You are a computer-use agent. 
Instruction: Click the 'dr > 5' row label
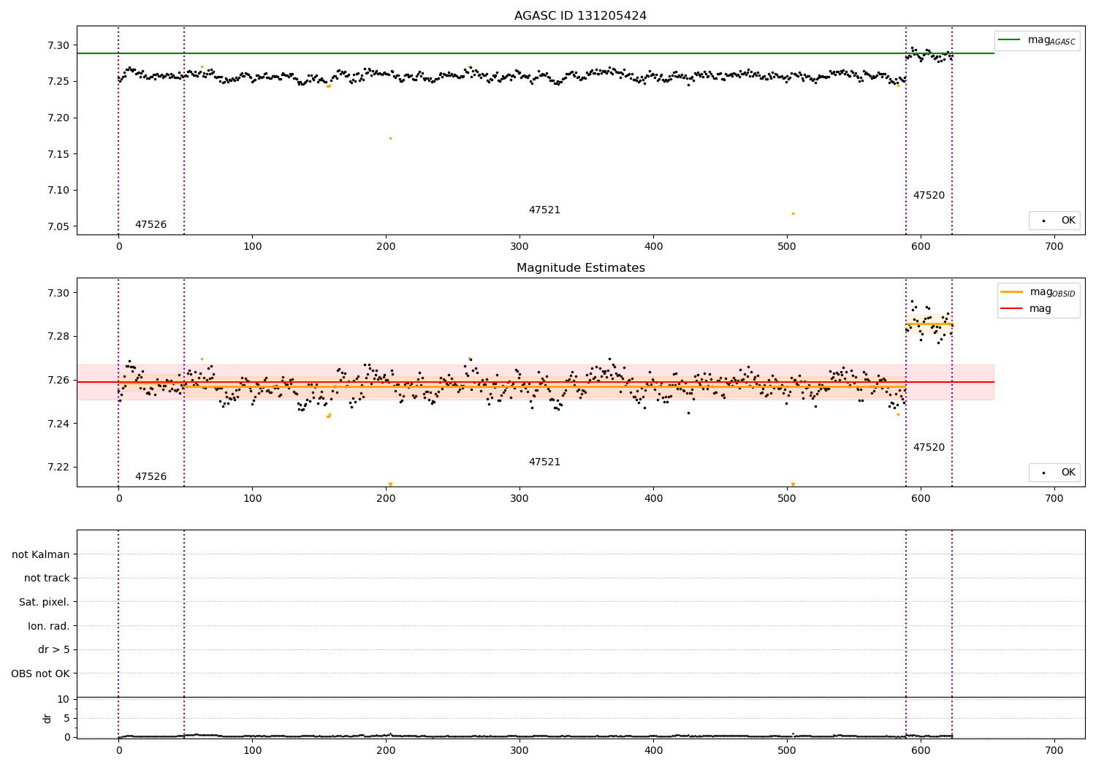[54, 650]
